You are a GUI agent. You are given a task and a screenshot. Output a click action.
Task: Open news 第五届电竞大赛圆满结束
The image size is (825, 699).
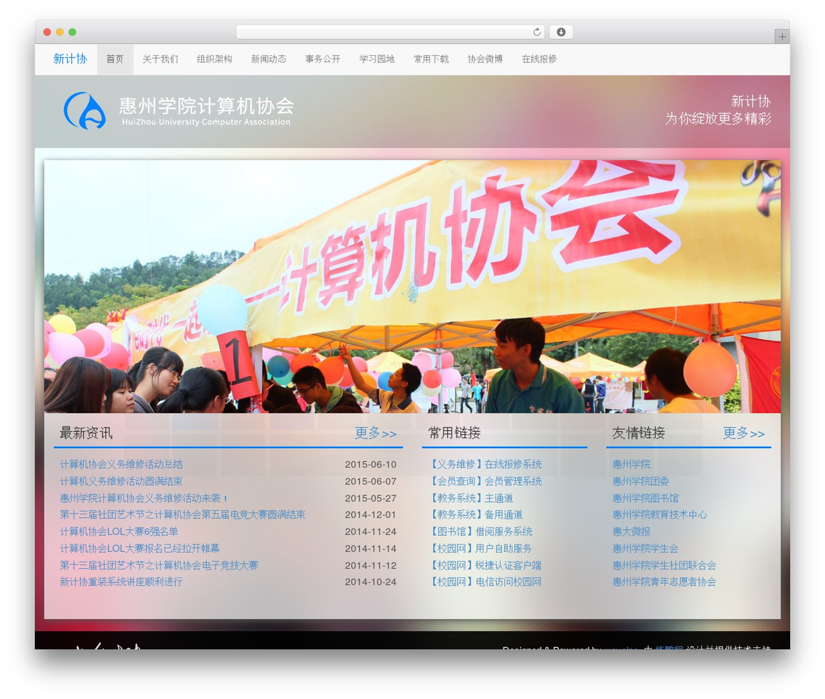pos(182,515)
